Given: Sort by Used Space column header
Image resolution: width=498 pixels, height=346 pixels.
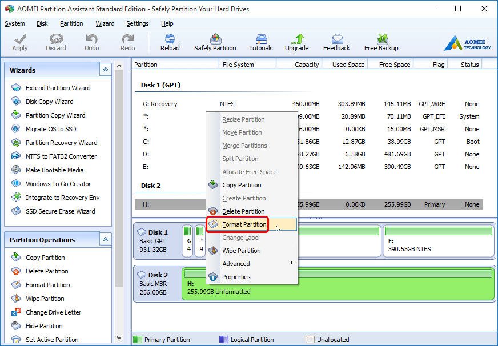Looking at the screenshot, I should (345, 65).
